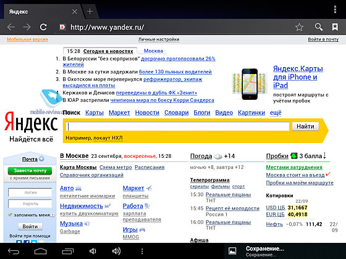
Task: Expand the Почта dropdown arrow
Action: [x=41, y=159]
